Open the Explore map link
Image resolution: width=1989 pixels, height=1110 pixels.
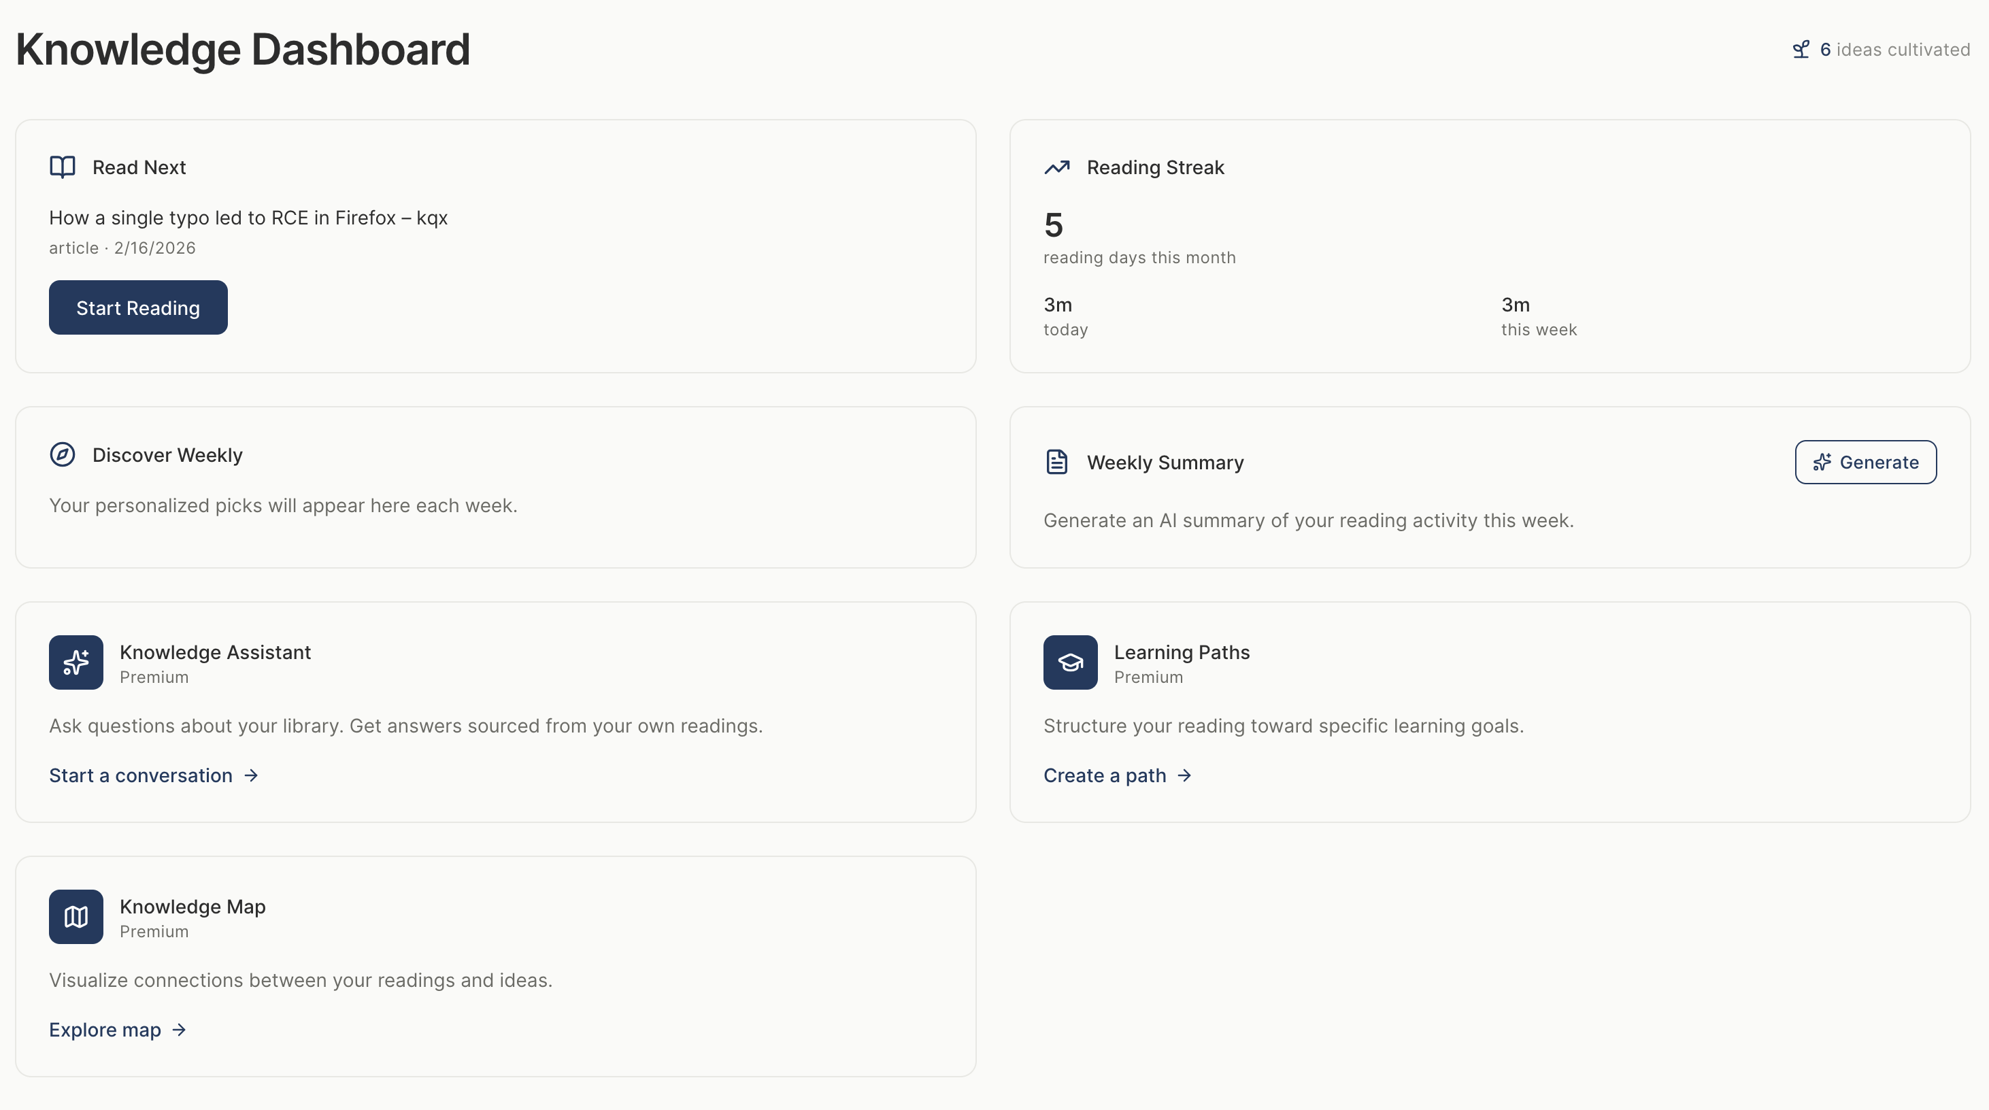[106, 1029]
